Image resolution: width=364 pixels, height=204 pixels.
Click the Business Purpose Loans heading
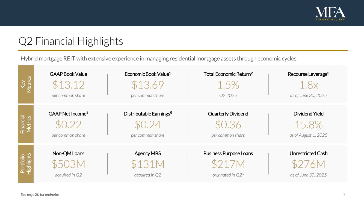click(x=228, y=154)
